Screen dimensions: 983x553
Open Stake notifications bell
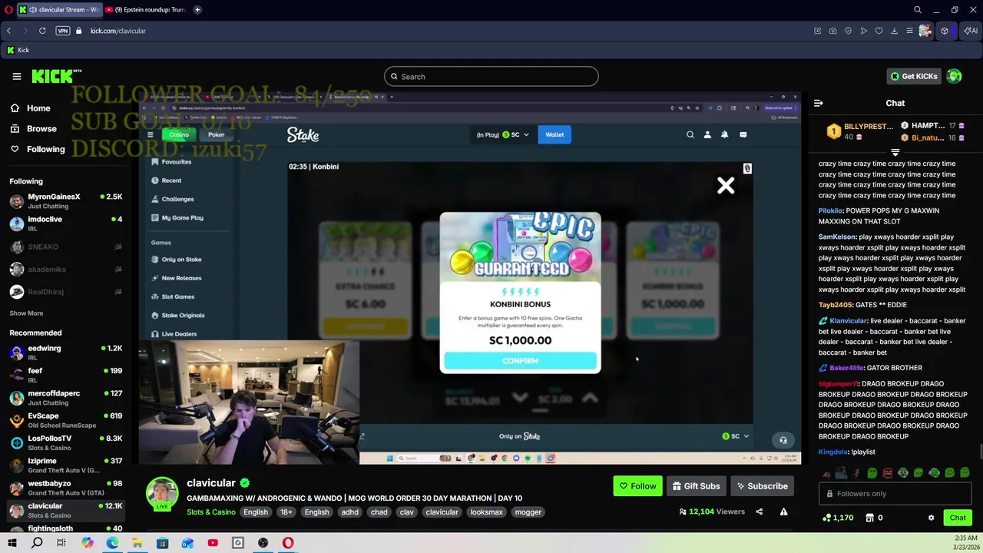[x=724, y=134]
